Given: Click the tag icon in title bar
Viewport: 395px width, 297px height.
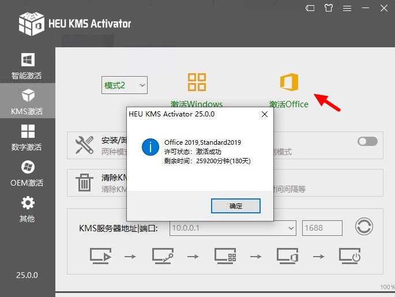Looking at the screenshot, I should 310,8.
